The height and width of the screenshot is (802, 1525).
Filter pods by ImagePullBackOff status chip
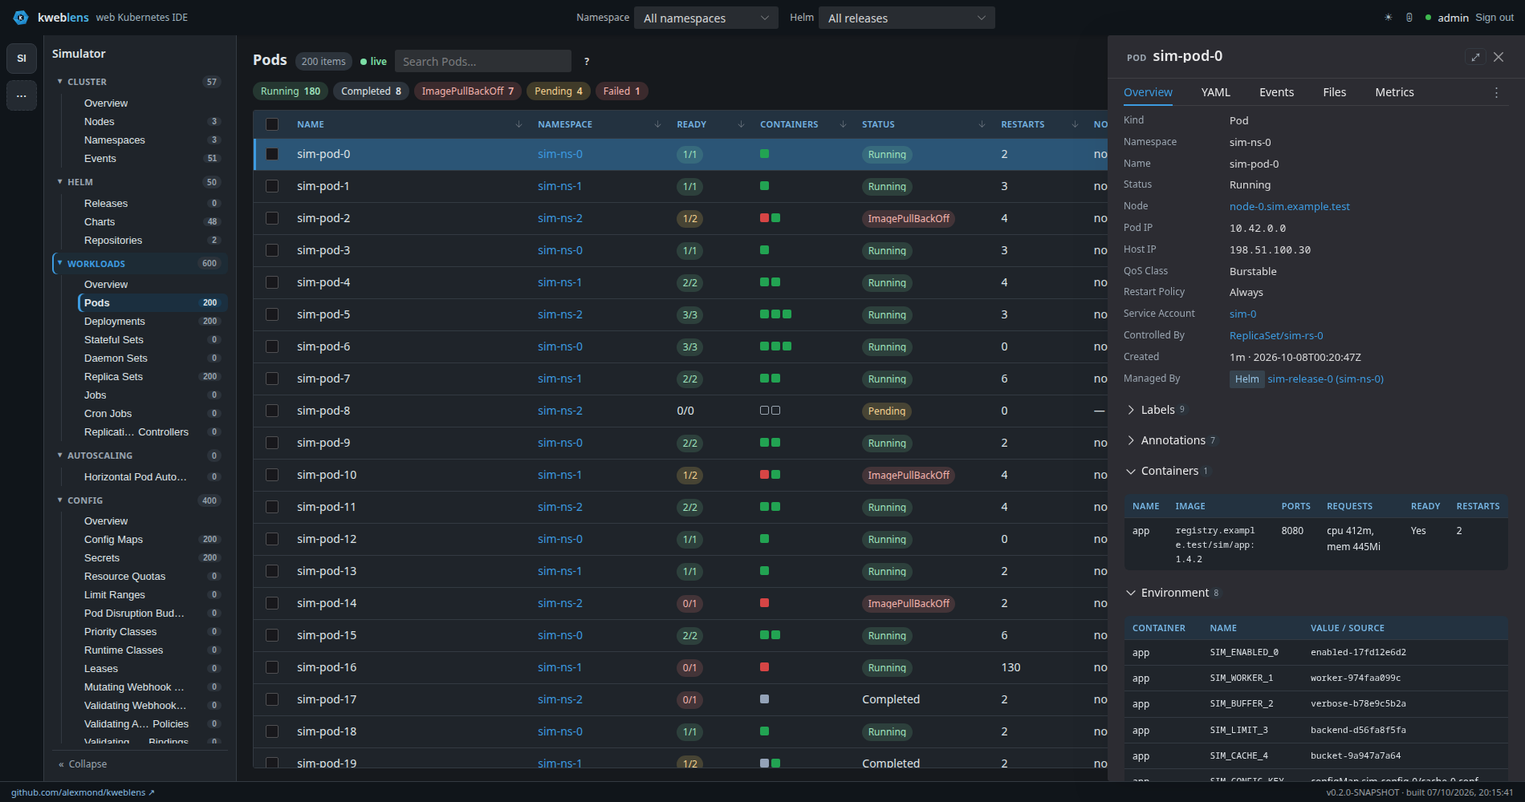coord(468,91)
